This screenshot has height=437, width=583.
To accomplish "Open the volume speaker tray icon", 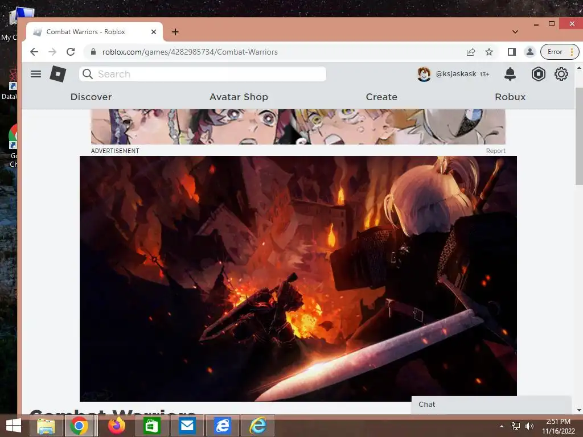I will click(x=529, y=426).
